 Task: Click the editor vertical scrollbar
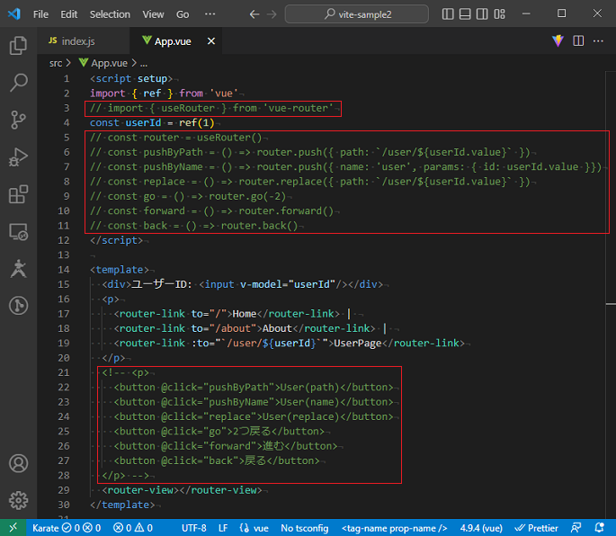tap(611, 295)
